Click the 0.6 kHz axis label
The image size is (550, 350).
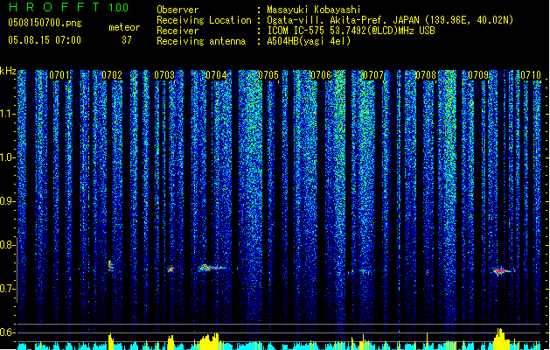tap(8, 332)
